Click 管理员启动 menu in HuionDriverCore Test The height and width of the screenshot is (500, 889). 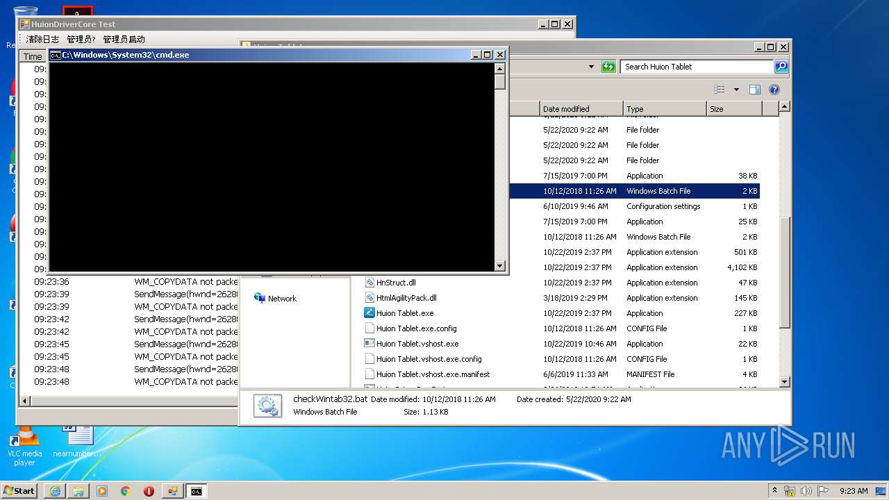pyautogui.click(x=124, y=40)
